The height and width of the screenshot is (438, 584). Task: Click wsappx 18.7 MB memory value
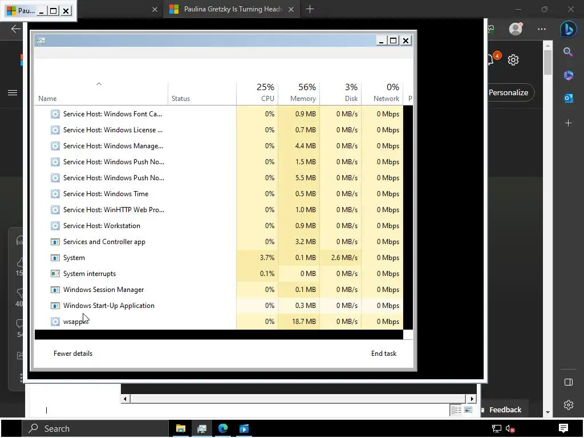tap(304, 322)
